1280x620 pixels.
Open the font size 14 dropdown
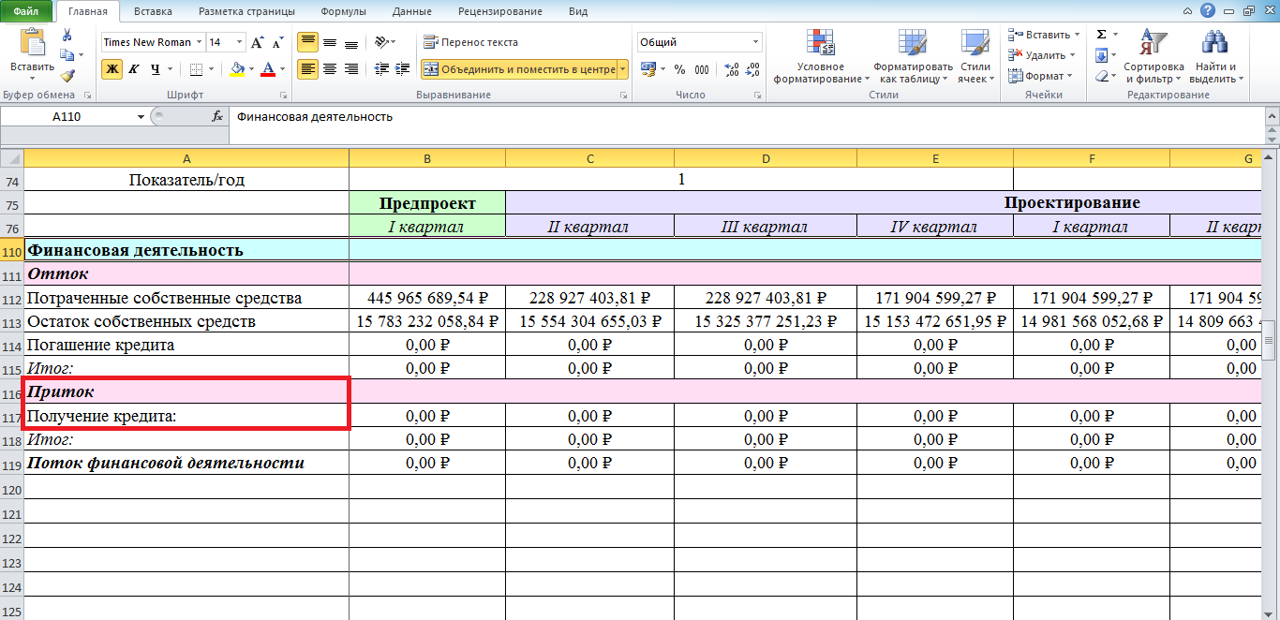pyautogui.click(x=239, y=42)
